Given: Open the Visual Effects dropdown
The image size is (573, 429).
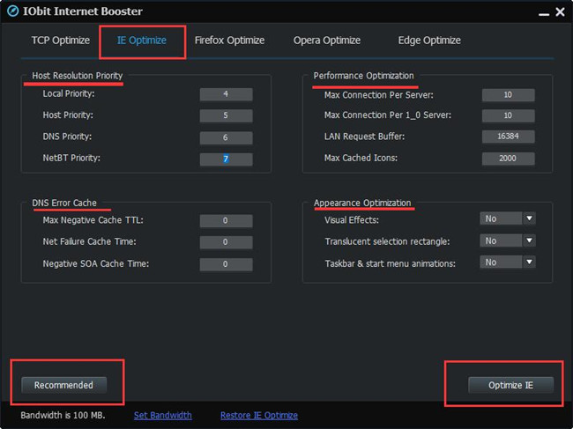Looking at the screenshot, I should click(508, 218).
